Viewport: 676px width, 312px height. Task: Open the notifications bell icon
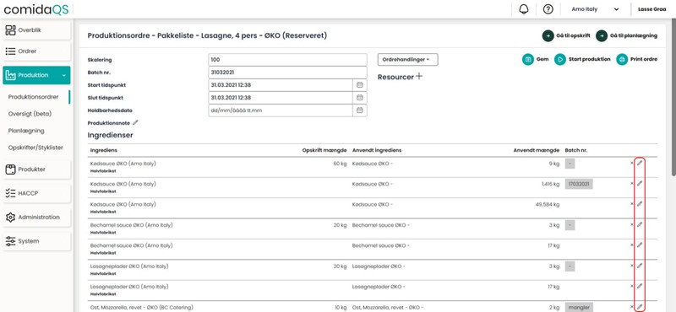point(524,9)
